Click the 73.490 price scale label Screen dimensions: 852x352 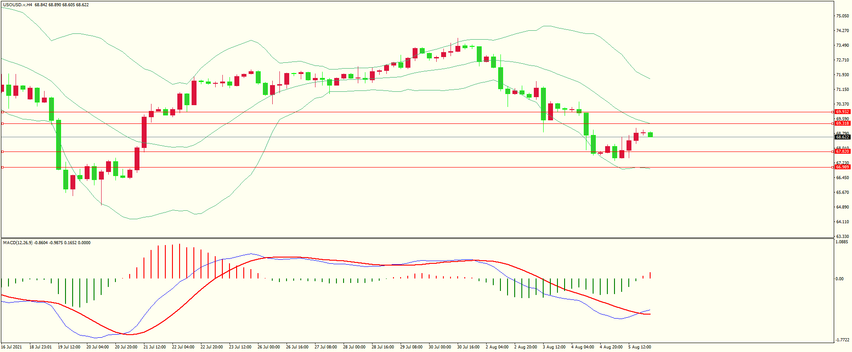[842, 45]
